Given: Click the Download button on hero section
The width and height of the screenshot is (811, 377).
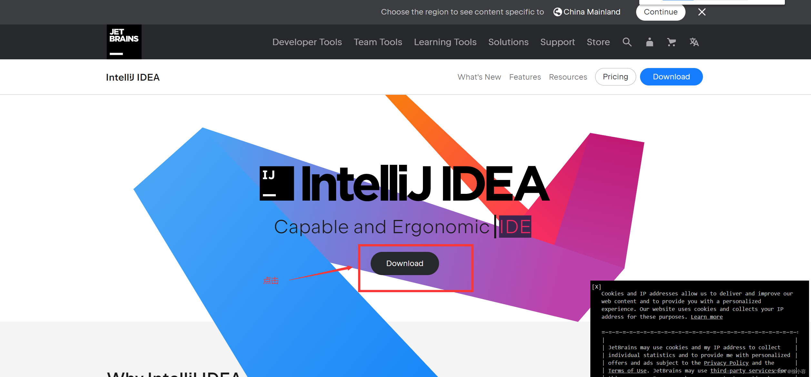Looking at the screenshot, I should click(x=405, y=263).
